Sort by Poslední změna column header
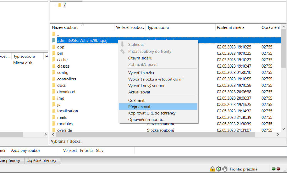The image size is (287, 173). [238, 27]
